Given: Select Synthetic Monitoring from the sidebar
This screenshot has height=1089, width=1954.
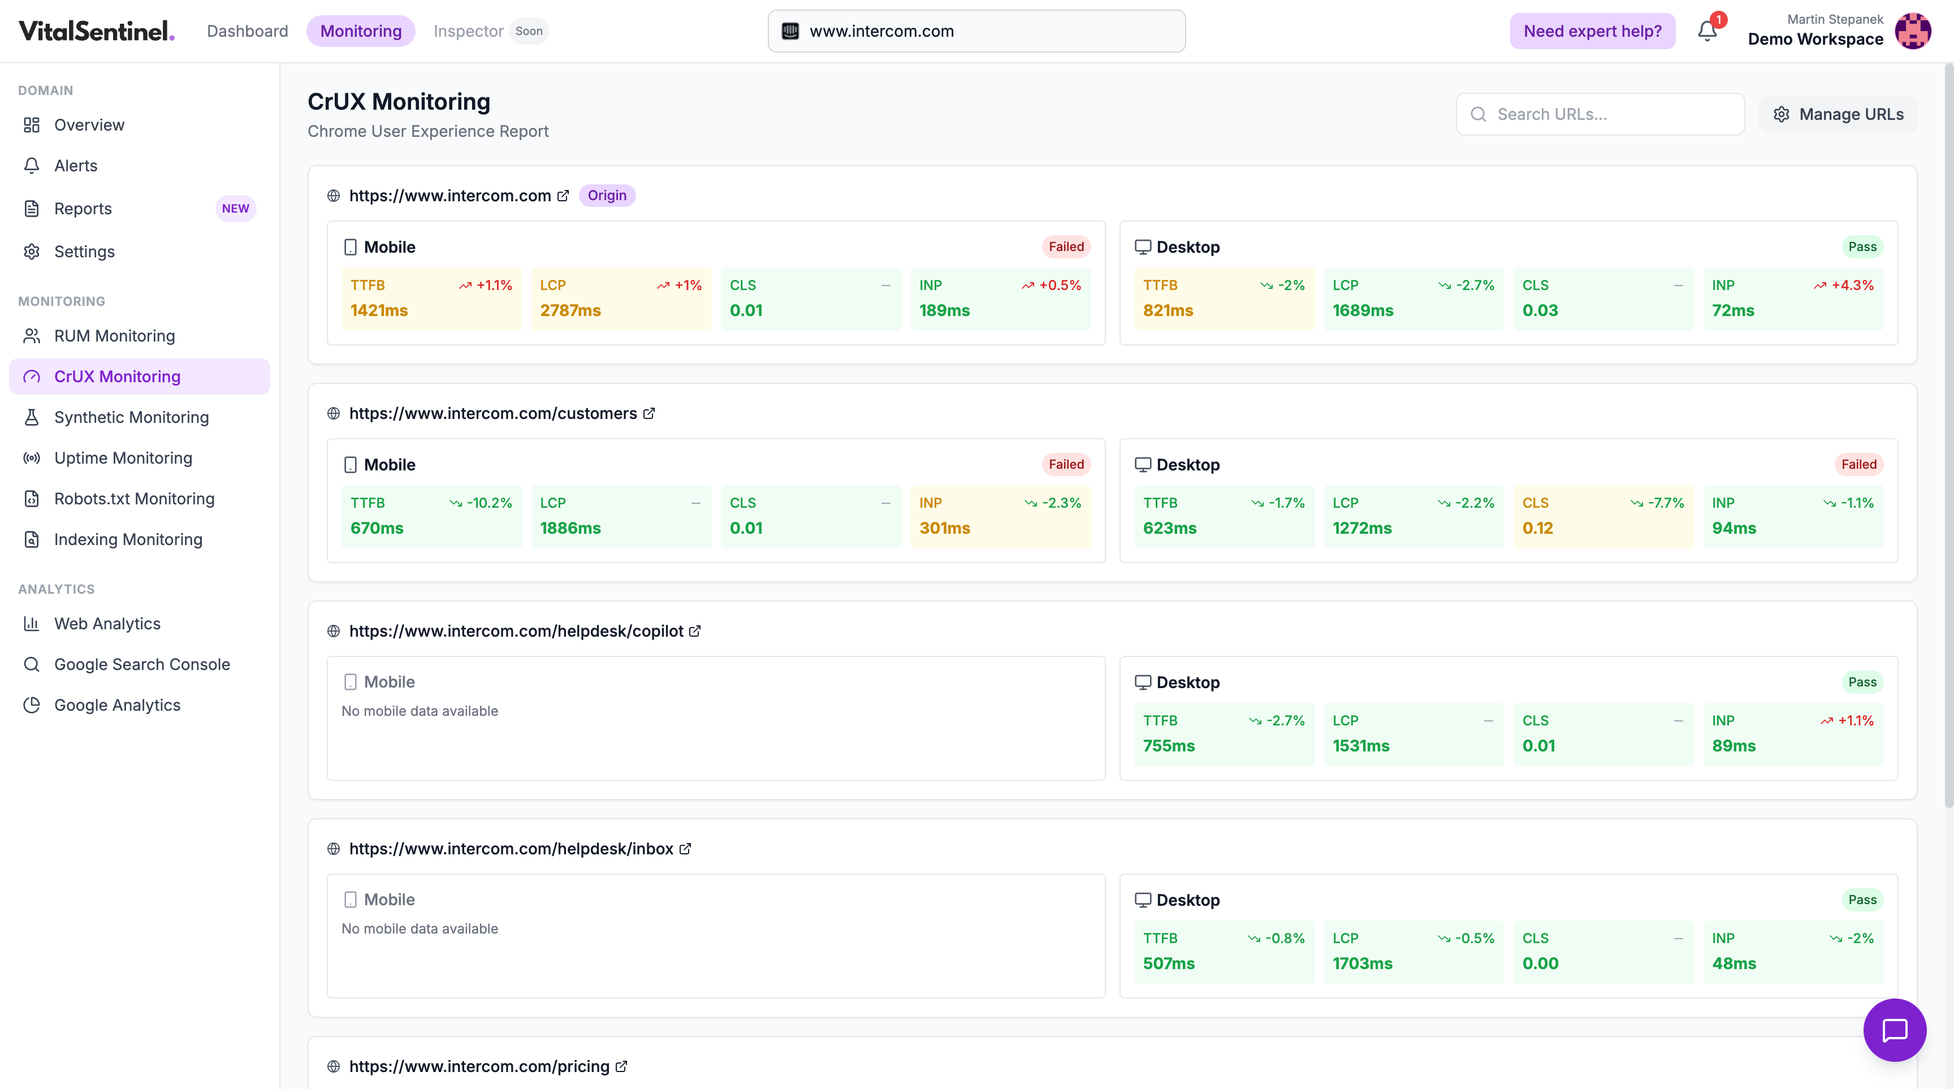Looking at the screenshot, I should [131, 417].
